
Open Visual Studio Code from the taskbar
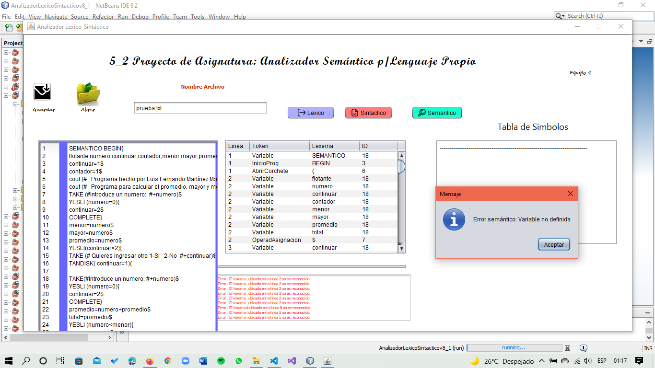pos(274,361)
